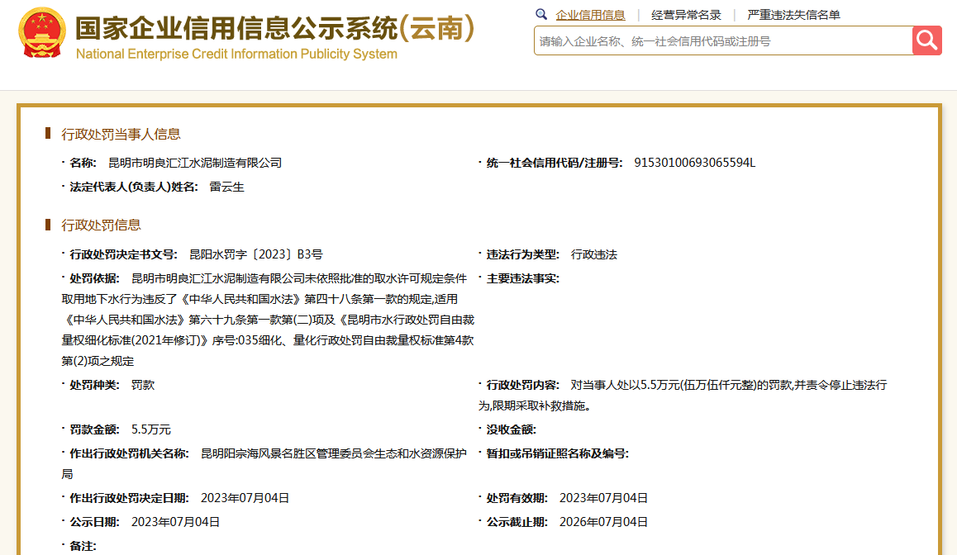The image size is (957, 555).
Task: Click the national emblem logo
Action: (41, 34)
